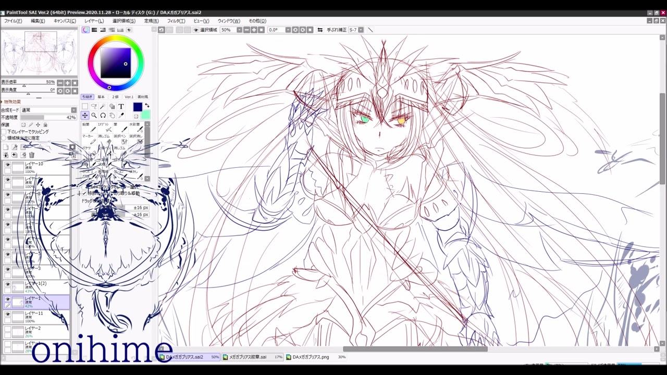The image size is (667, 375).
Task: Show the レイヤー2 layer
Action: click(x=7, y=329)
